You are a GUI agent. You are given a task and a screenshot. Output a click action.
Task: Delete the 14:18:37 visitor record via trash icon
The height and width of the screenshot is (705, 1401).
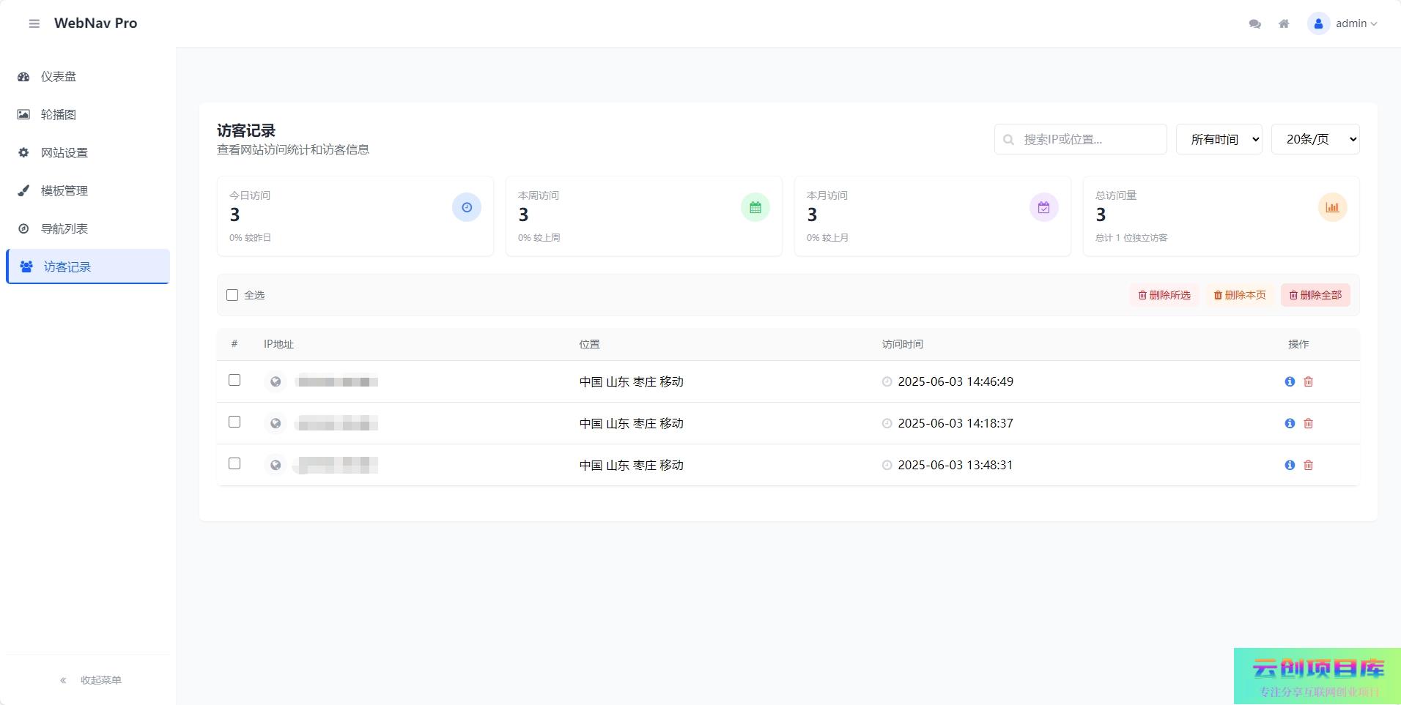pyautogui.click(x=1309, y=423)
